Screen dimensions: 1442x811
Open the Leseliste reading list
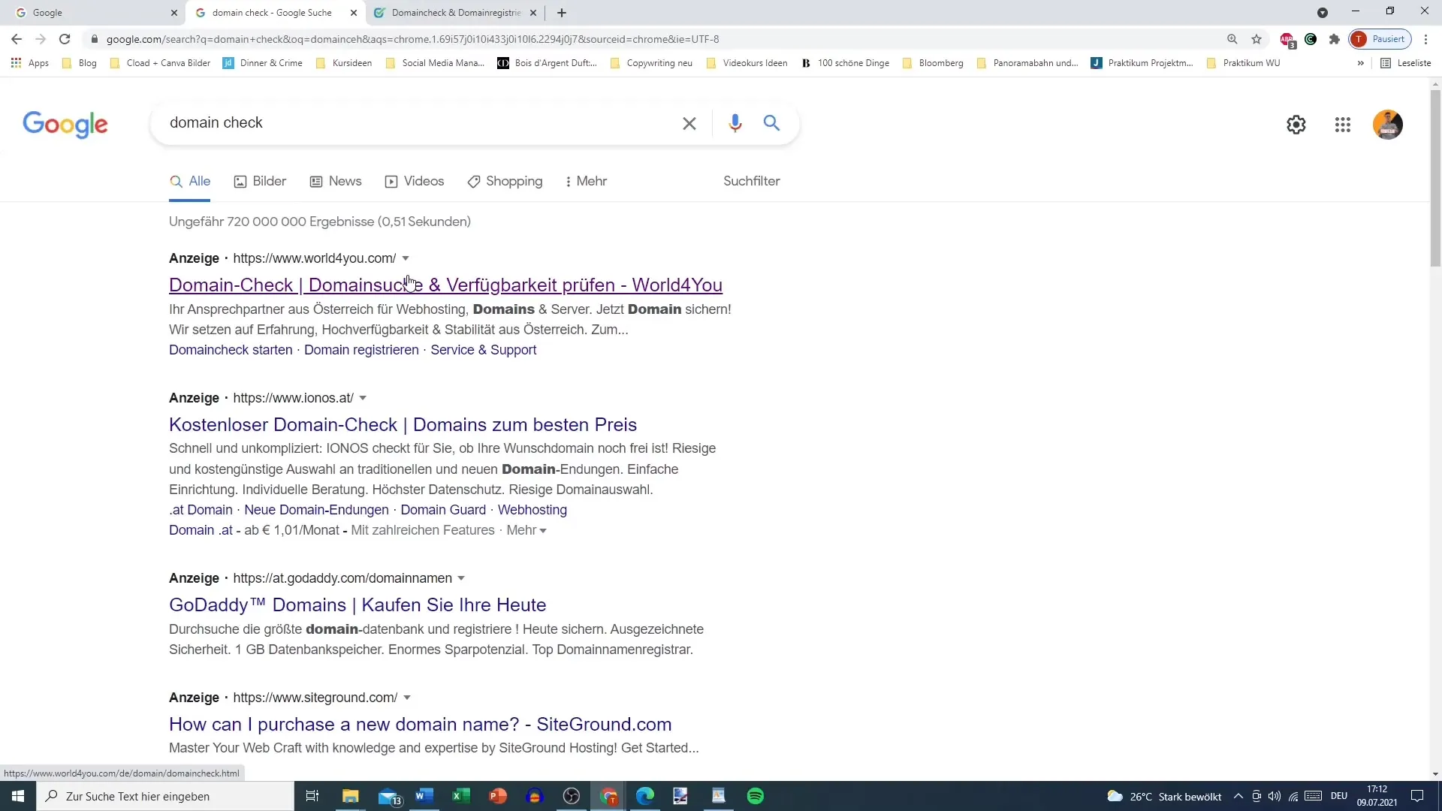(x=1406, y=63)
